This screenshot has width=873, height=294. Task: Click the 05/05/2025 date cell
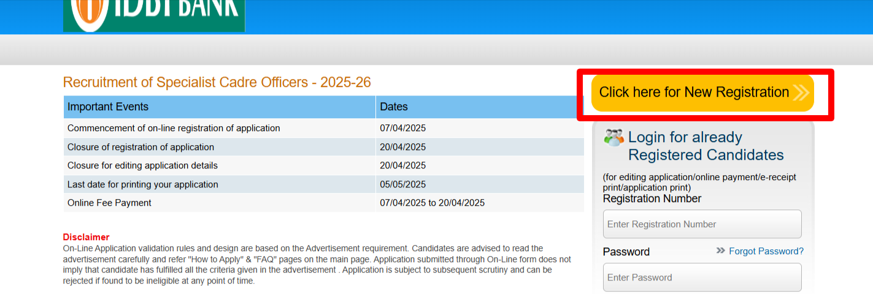pyautogui.click(x=402, y=184)
